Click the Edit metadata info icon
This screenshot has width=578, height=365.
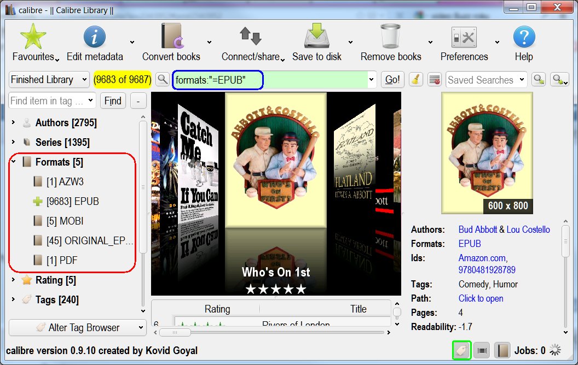tap(94, 37)
